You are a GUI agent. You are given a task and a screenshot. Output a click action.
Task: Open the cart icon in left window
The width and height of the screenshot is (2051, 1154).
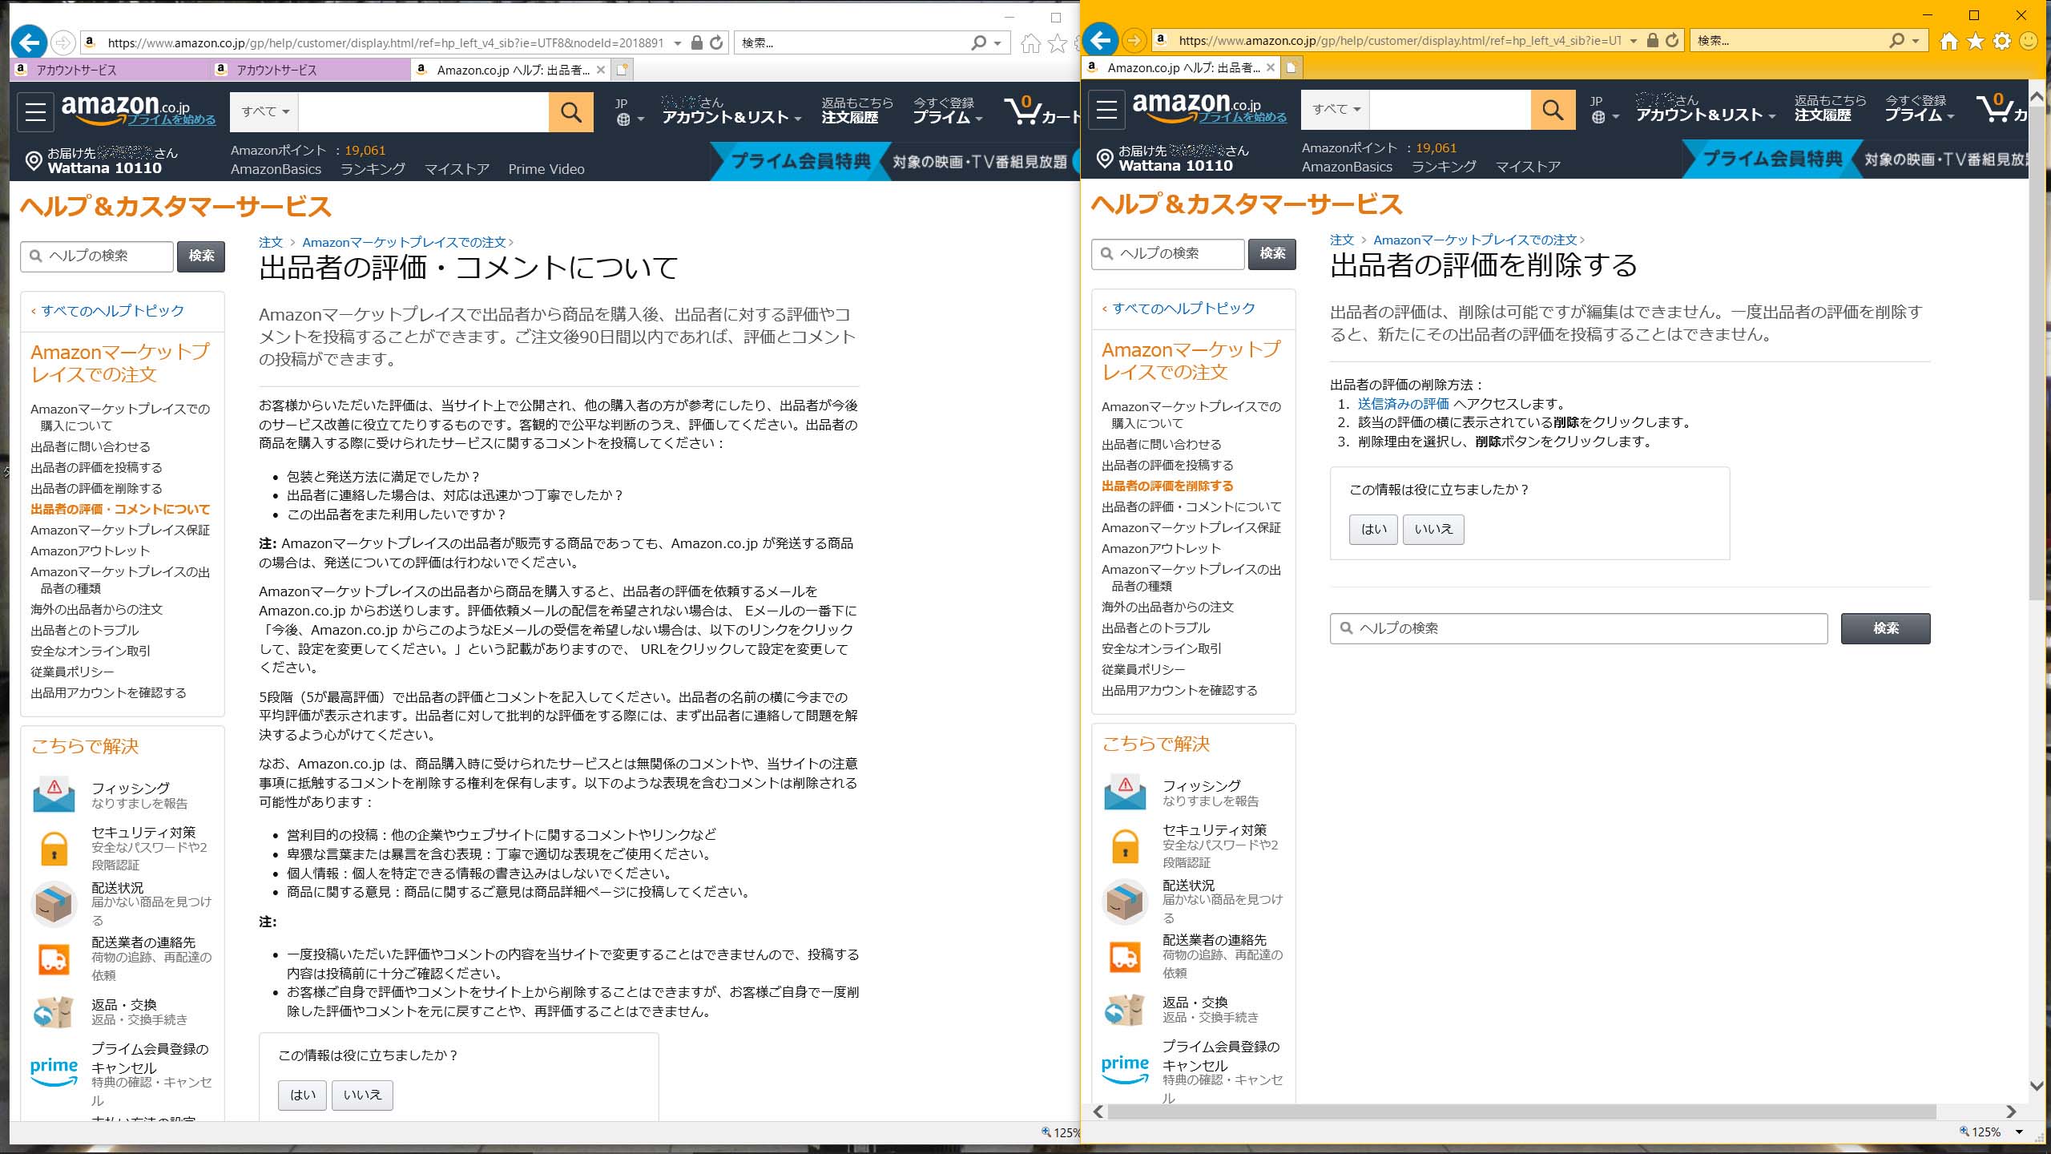tap(1040, 111)
